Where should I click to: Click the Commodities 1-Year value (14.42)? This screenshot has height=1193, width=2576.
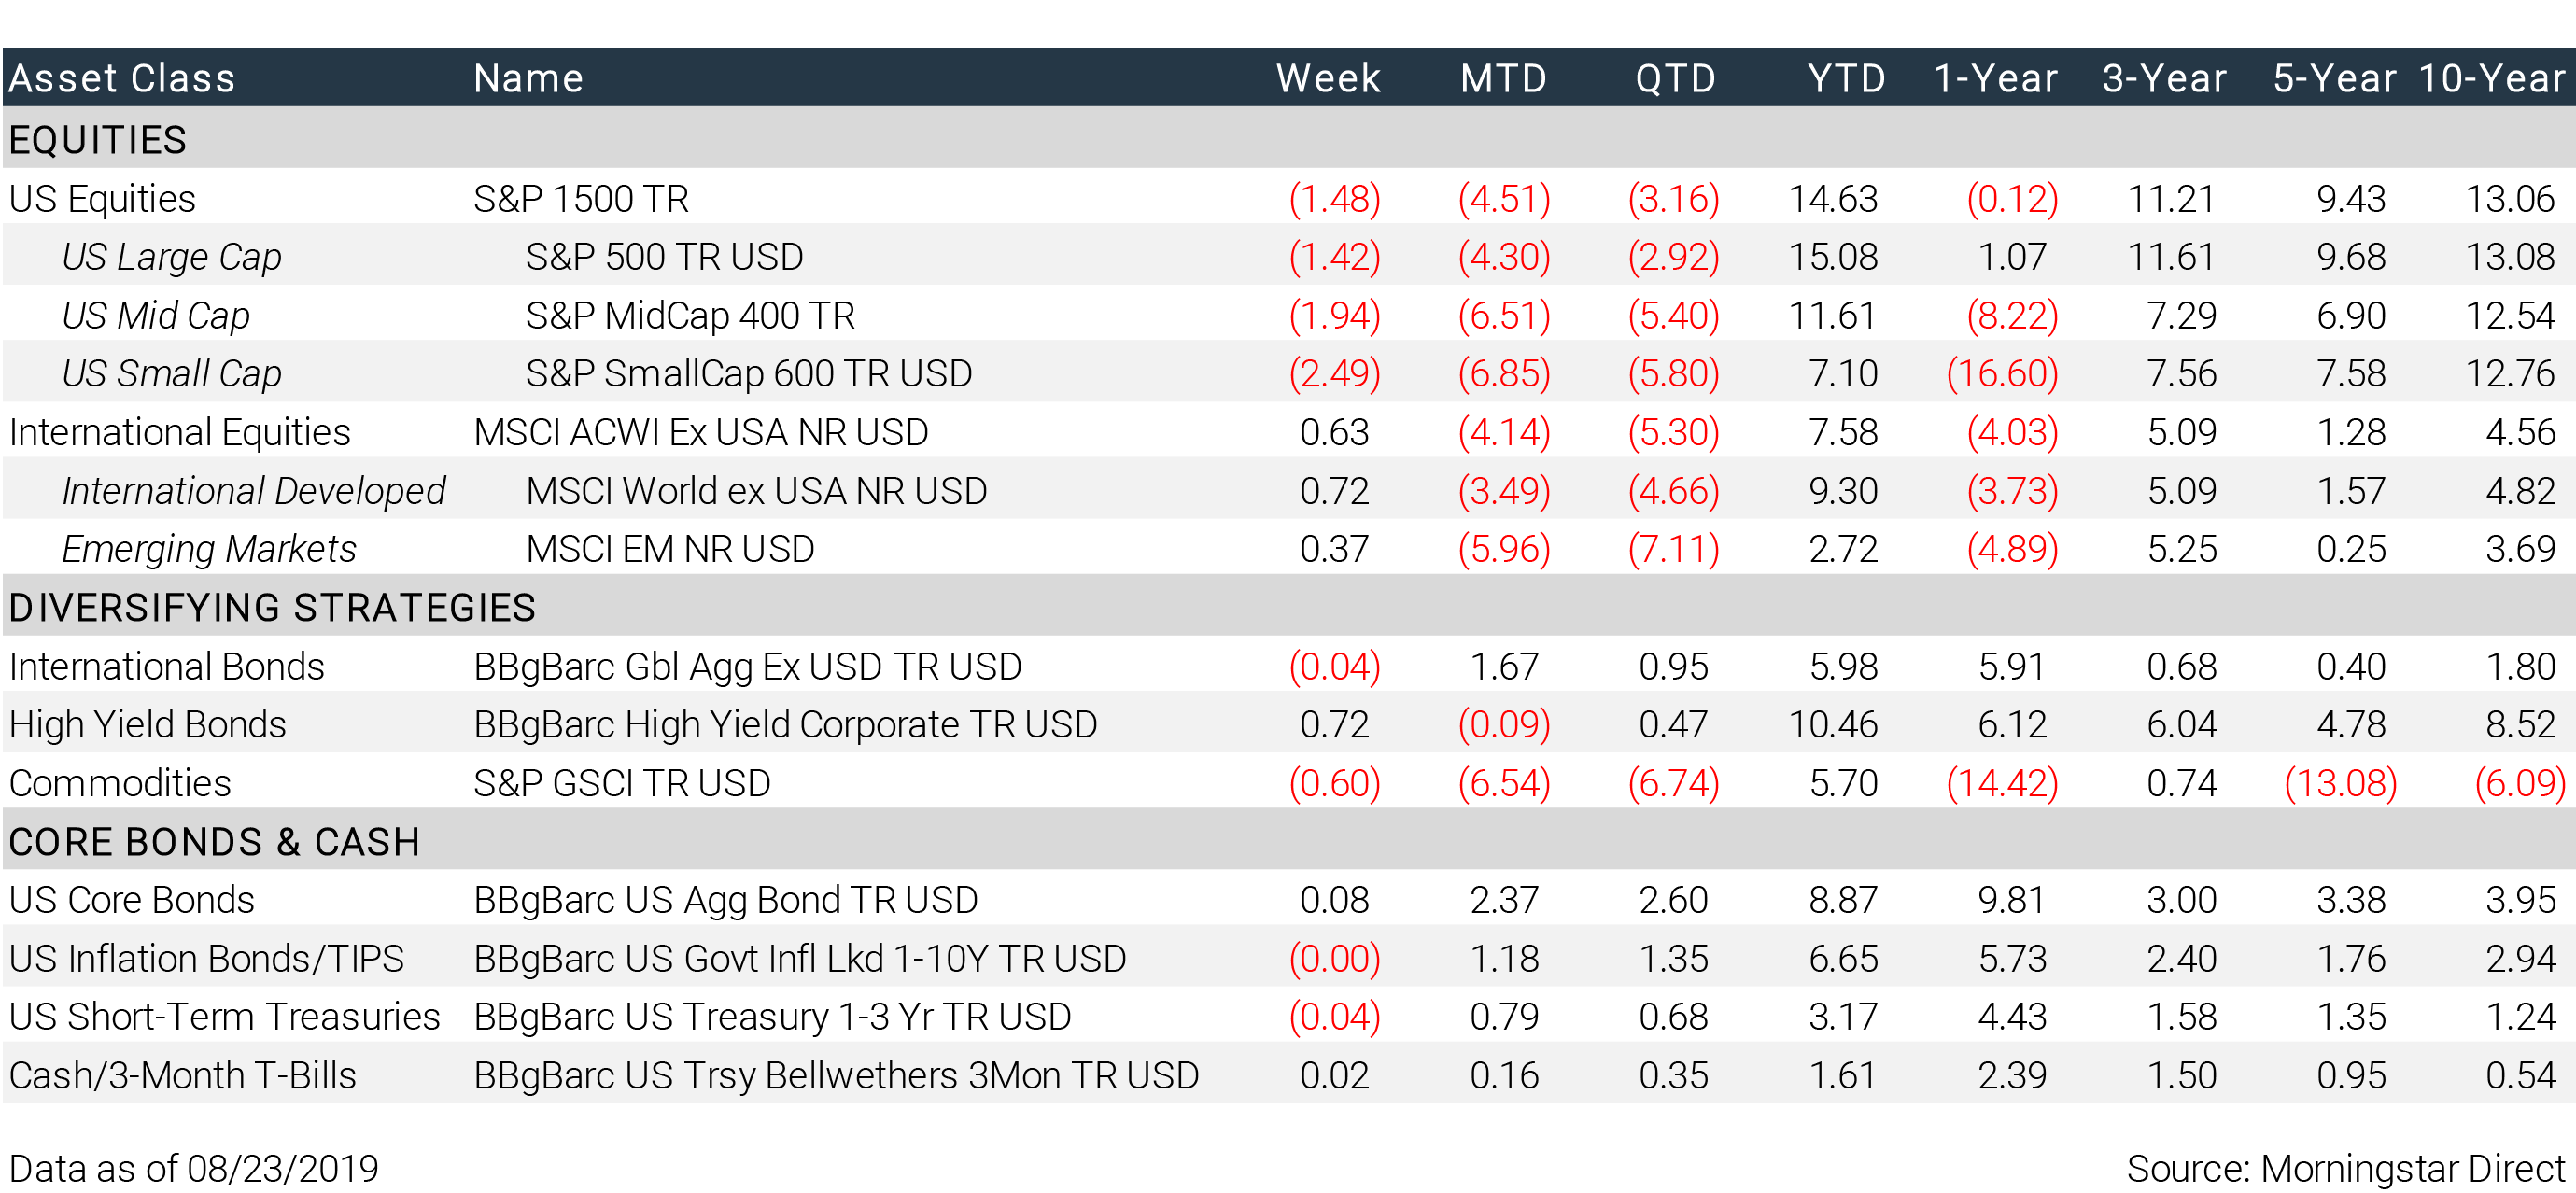(2002, 783)
